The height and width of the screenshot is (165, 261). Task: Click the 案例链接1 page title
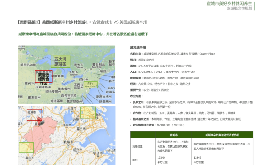click(52, 22)
